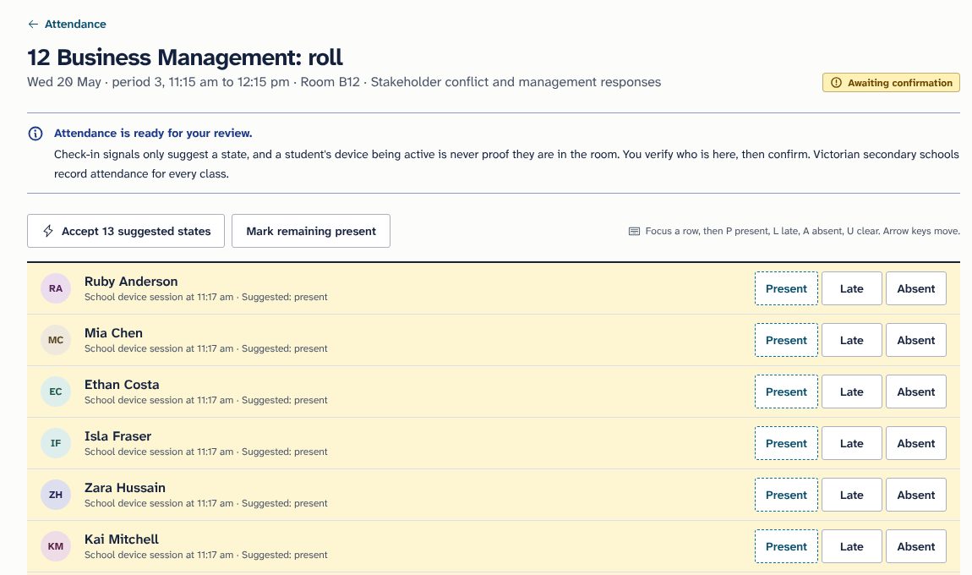The image size is (972, 575).
Task: Click the period 3 session details line
Action: tap(344, 82)
